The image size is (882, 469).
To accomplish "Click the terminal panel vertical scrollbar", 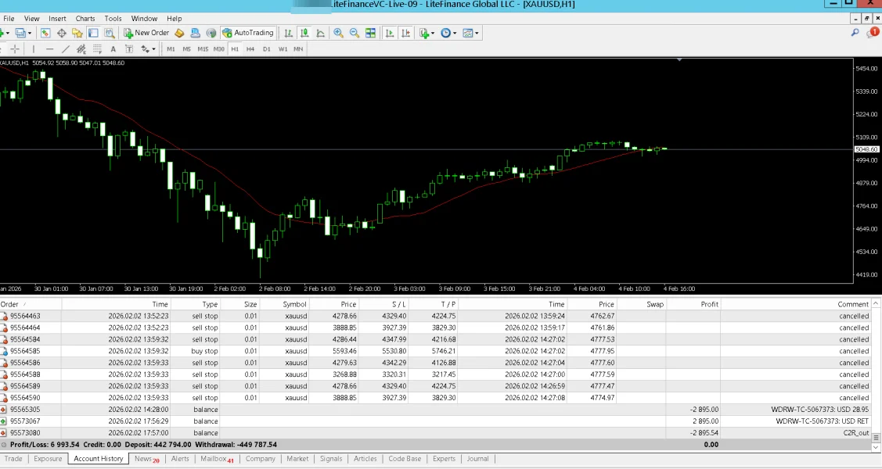I will 877,367.
